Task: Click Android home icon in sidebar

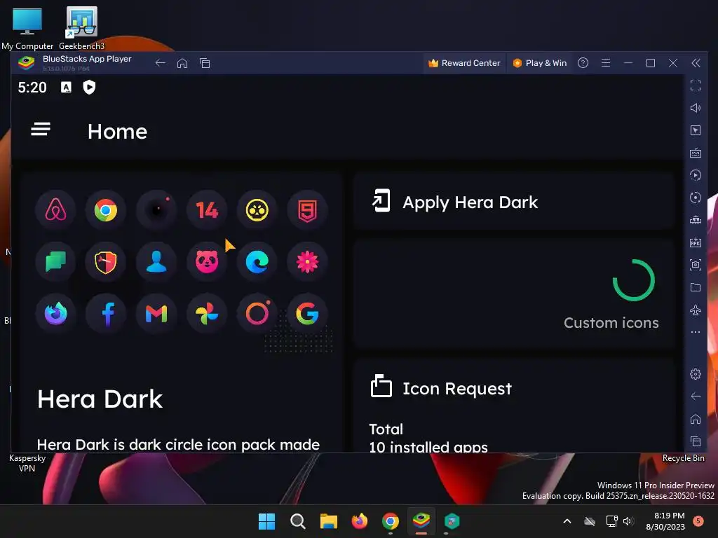Action: [x=695, y=419]
